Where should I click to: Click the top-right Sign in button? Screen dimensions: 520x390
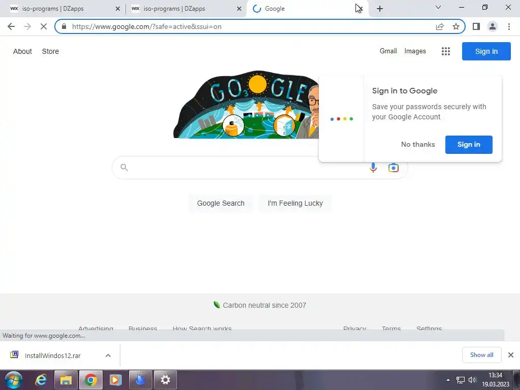tap(486, 51)
